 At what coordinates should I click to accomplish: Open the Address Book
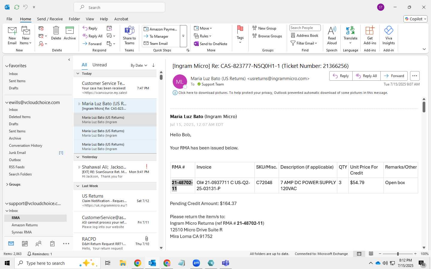coord(305,35)
